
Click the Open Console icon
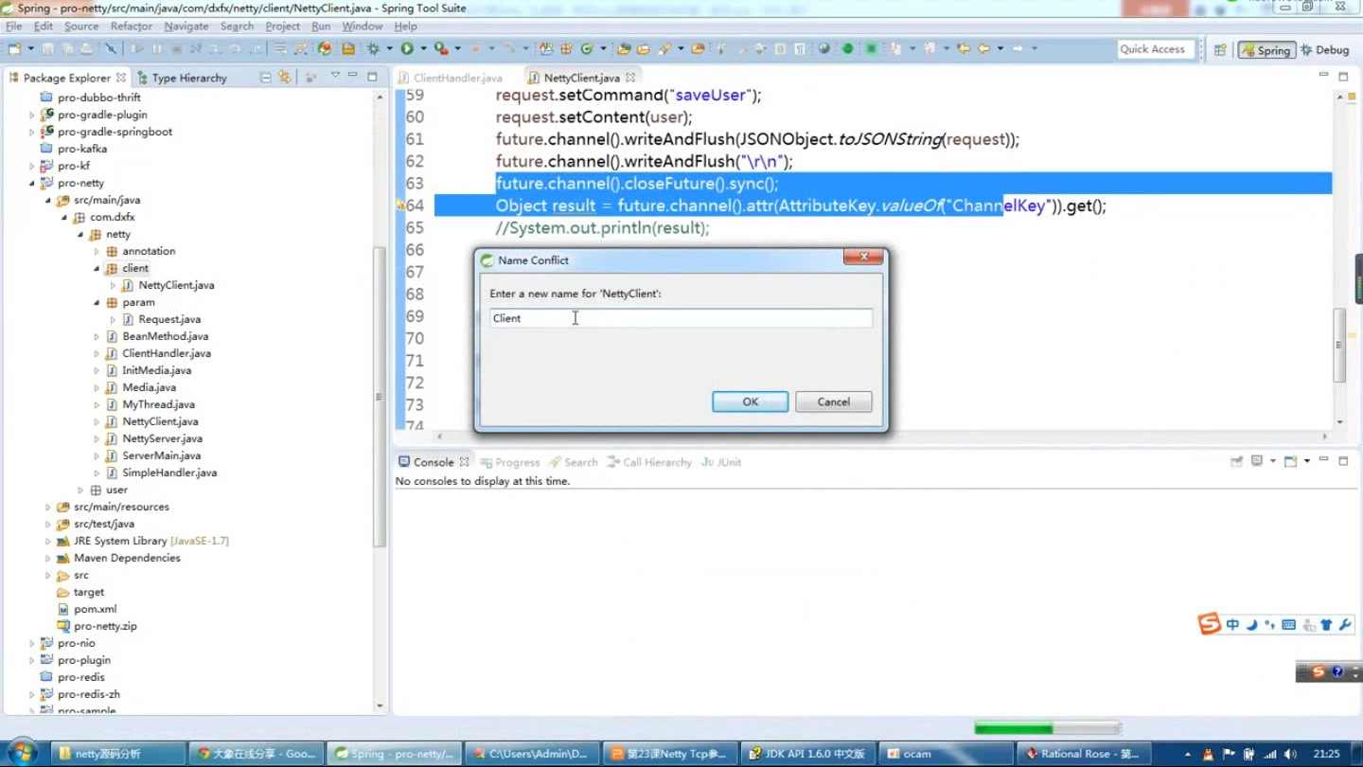pyautogui.click(x=1291, y=461)
